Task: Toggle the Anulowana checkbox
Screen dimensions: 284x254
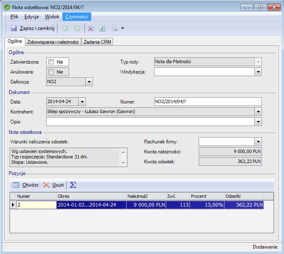Action: (51, 72)
